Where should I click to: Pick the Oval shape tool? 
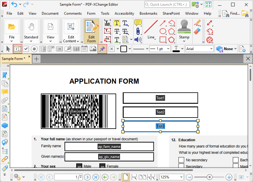pyautogui.click(x=163, y=31)
